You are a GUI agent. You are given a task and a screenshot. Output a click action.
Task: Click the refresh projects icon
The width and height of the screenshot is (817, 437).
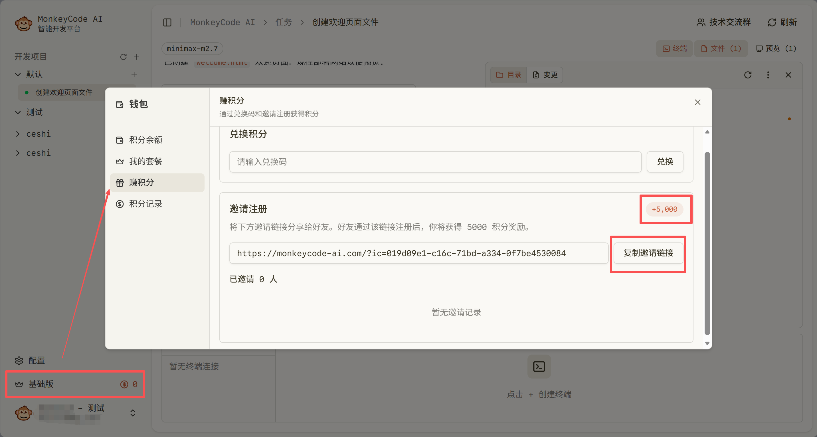point(123,57)
